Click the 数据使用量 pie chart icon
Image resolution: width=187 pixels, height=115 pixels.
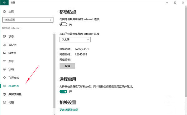coord(4,94)
